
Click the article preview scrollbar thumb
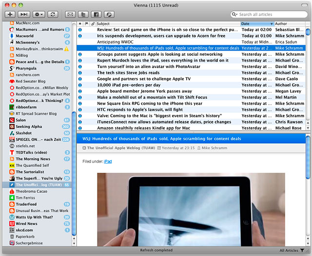pos(308,157)
